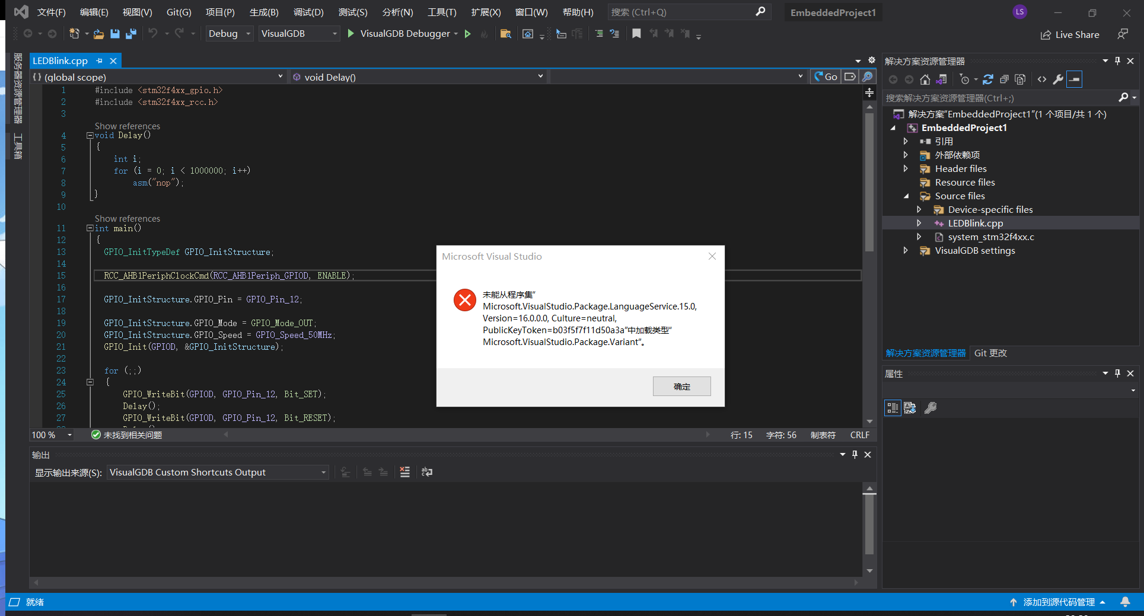Open Properties wrench in Solution Explorer toolbar
This screenshot has width=1144, height=616.
coord(1058,79)
